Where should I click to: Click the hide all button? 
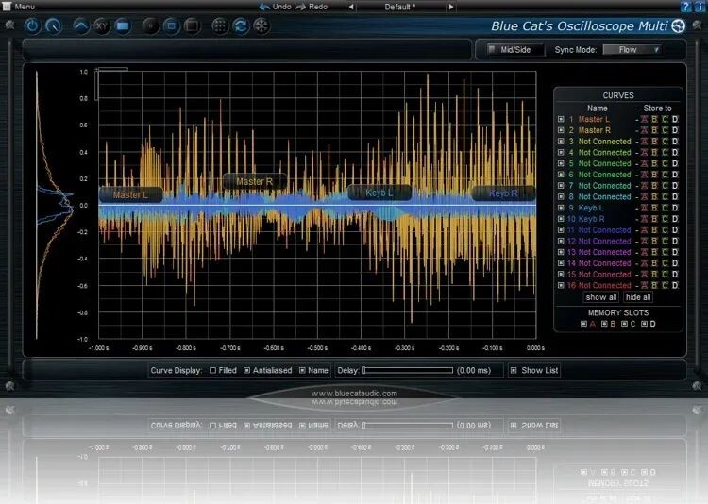point(638,297)
